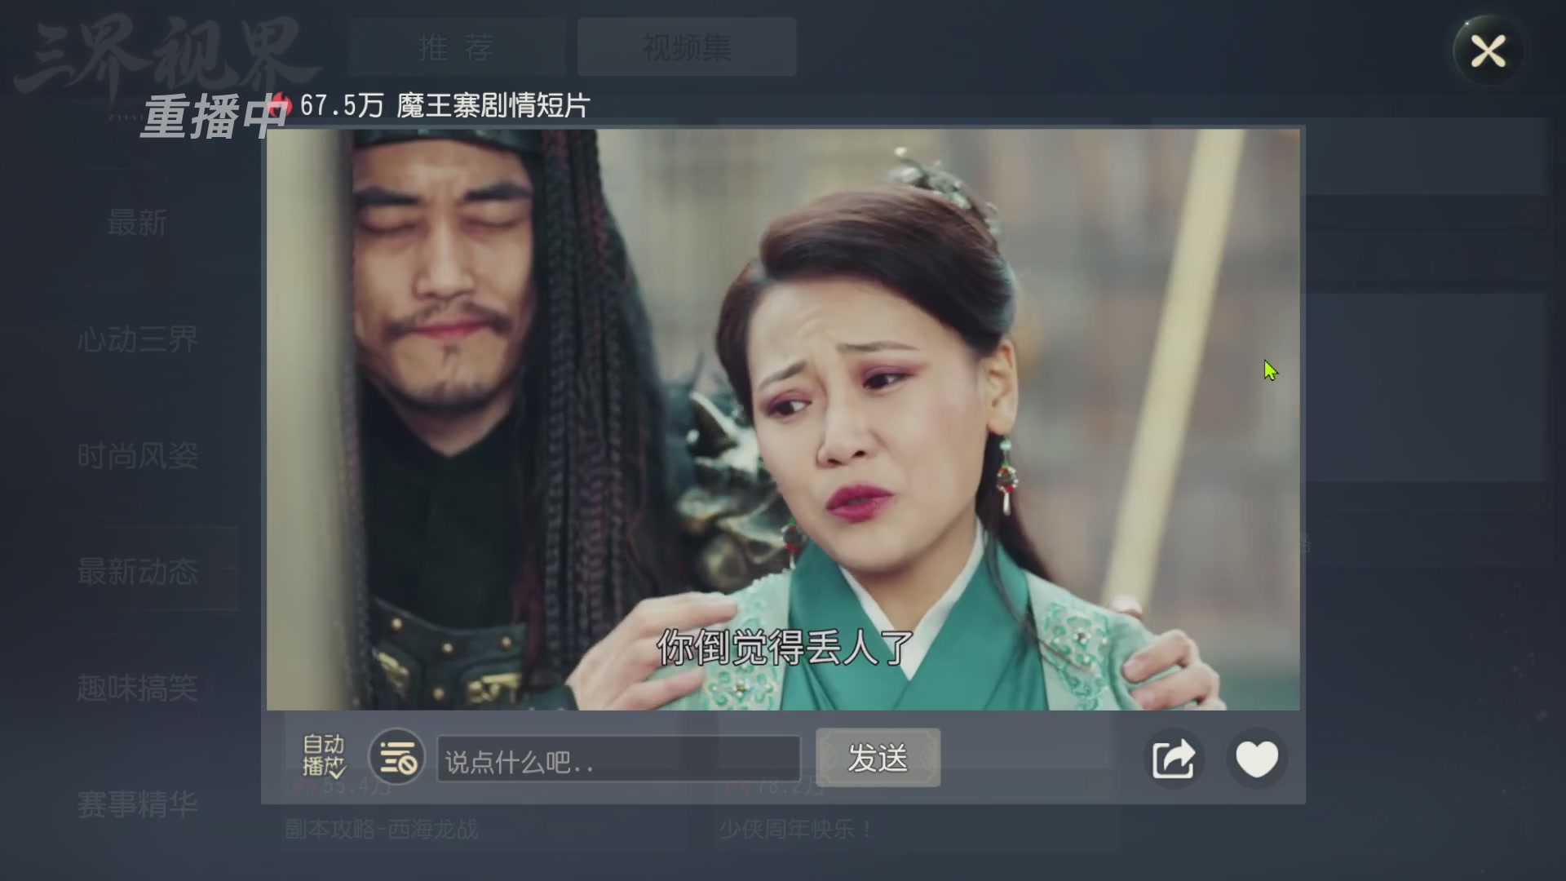Toggle the 自动播放 auto-play checkbox

324,756
